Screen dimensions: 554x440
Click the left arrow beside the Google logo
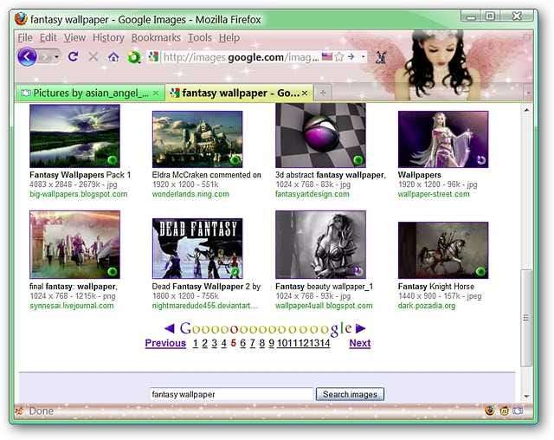pyautogui.click(x=170, y=328)
